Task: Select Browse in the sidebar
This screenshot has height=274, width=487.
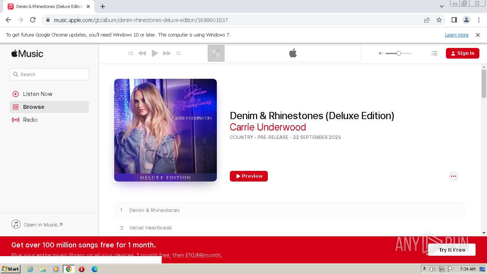Action: coord(49,107)
